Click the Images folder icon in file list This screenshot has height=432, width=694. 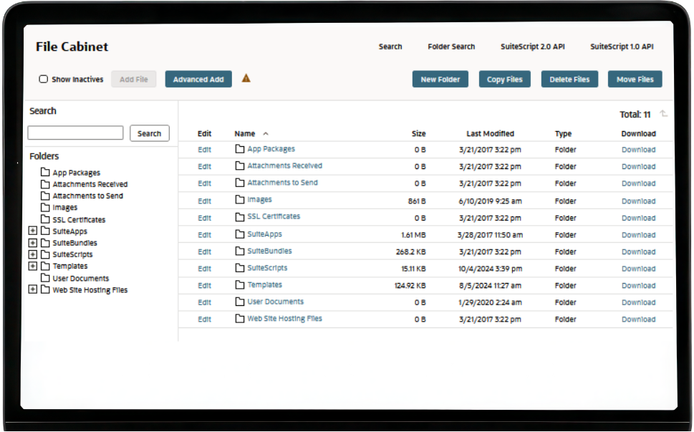coord(240,200)
